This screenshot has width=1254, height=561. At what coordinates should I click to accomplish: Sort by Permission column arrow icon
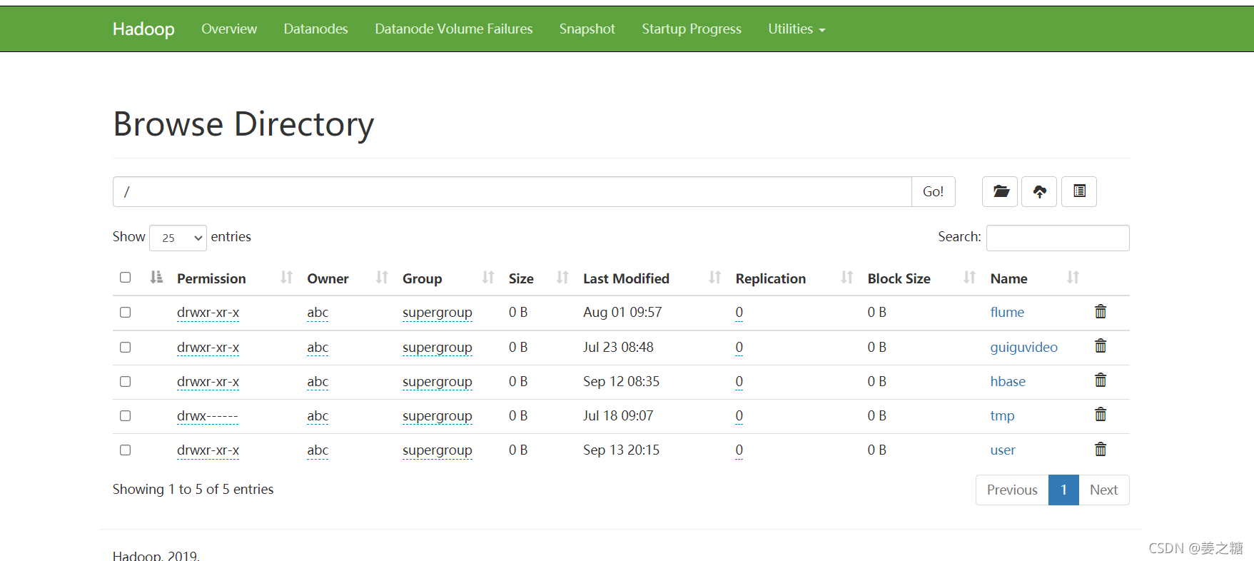pyautogui.click(x=287, y=278)
